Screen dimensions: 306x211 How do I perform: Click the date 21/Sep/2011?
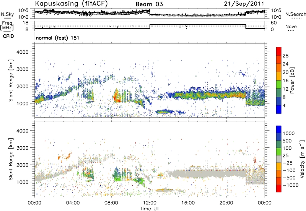(x=244, y=4)
